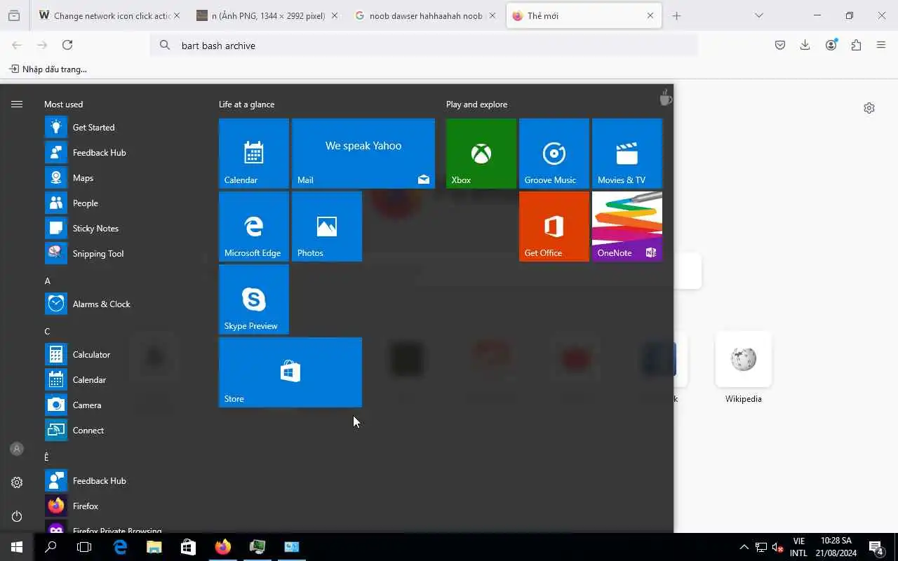This screenshot has height=561, width=898.
Task: Open Calculator from the app list
Action: click(x=123, y=355)
